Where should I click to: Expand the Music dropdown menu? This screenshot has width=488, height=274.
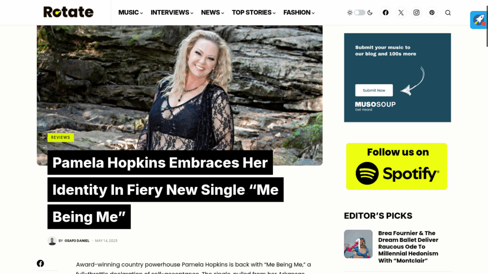click(131, 12)
